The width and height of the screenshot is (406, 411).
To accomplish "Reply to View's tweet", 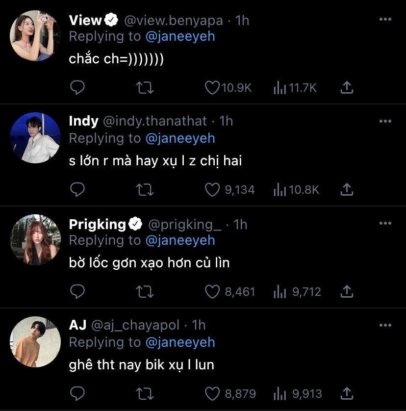I will pos(77,88).
